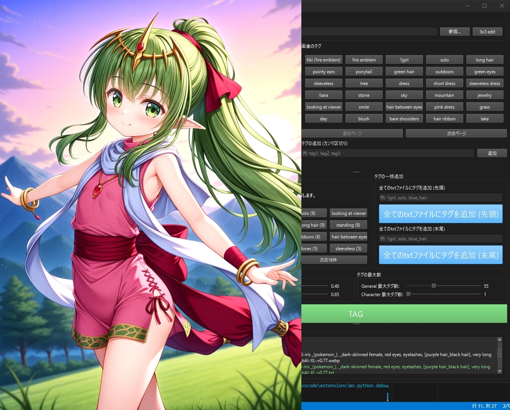510x410 pixels.
Task: Click the 'bare shoulders' tag
Action: tap(404, 119)
